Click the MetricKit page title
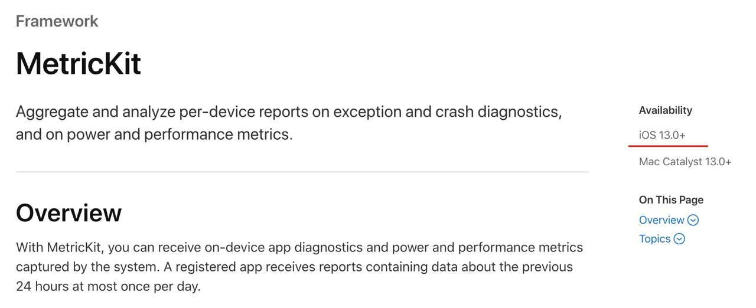This screenshot has height=308, width=756. (x=79, y=63)
